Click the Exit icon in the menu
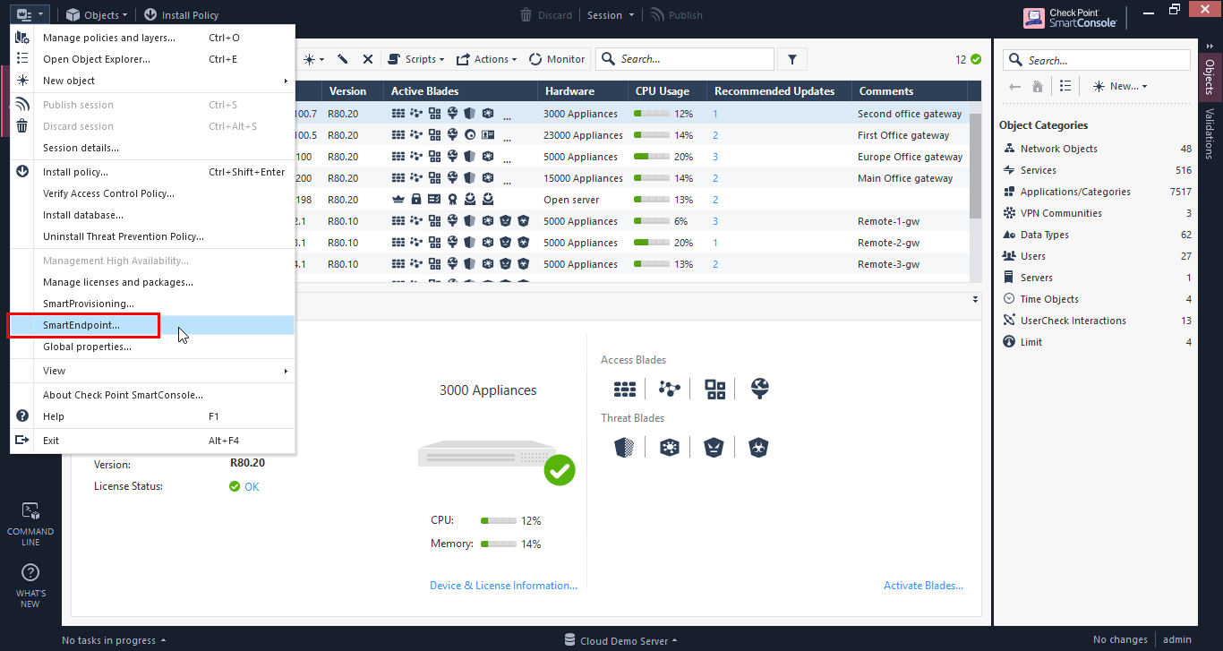This screenshot has width=1223, height=651. coord(22,441)
